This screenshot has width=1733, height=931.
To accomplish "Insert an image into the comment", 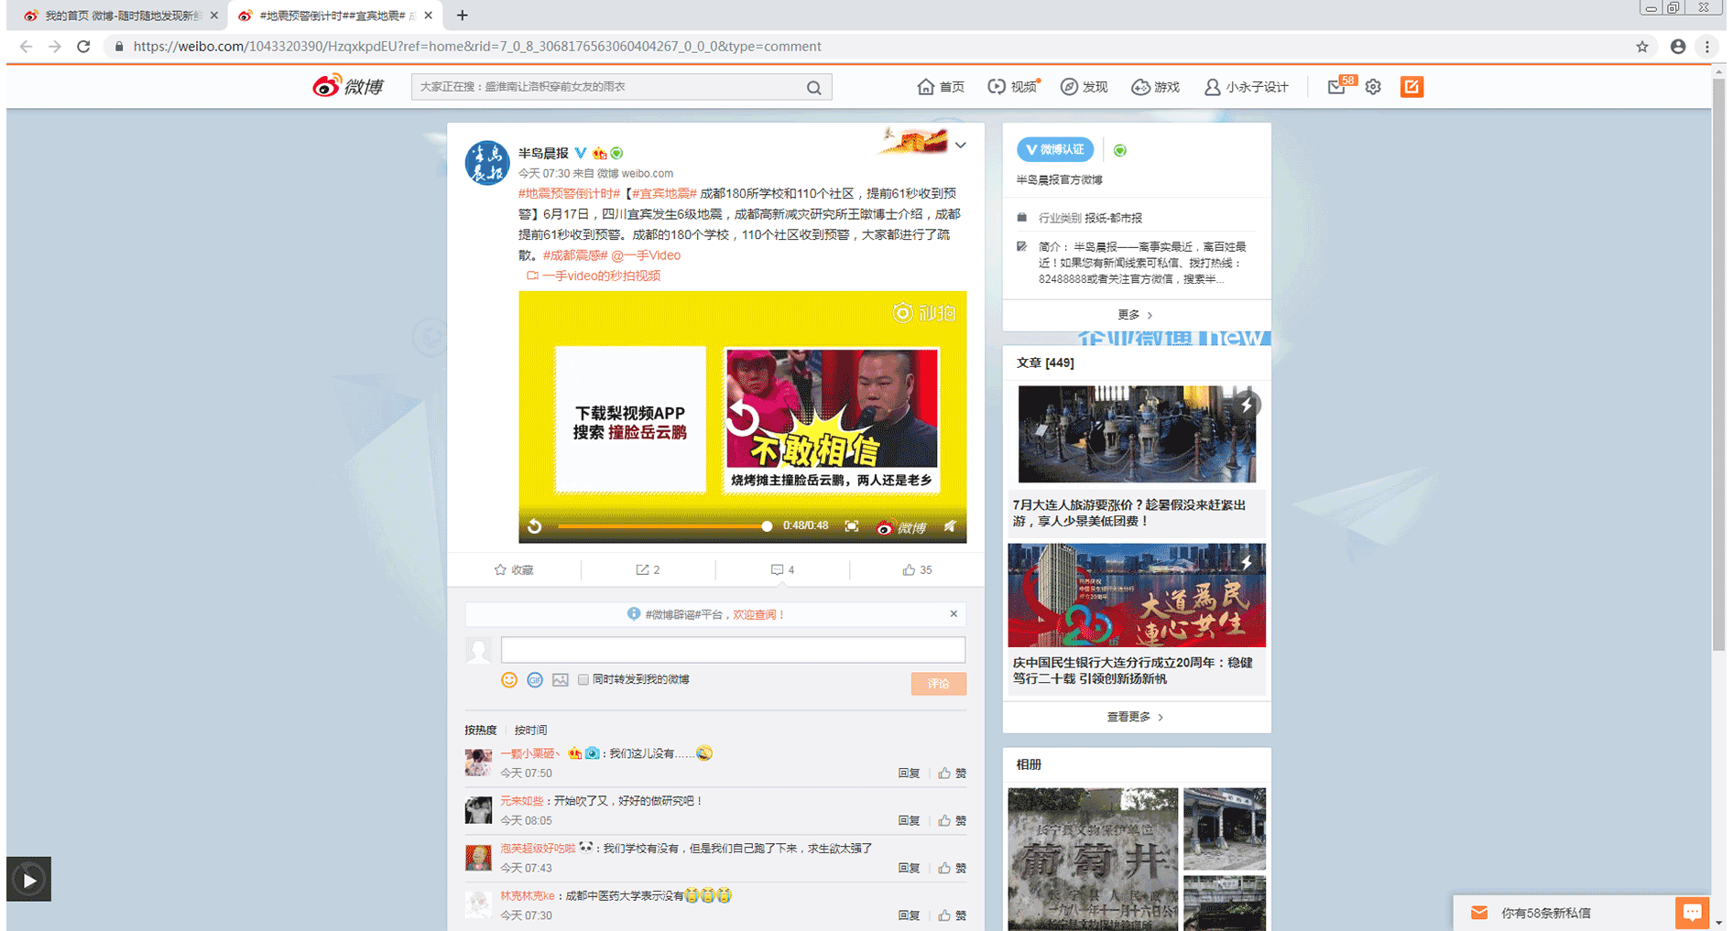I will click(x=561, y=680).
